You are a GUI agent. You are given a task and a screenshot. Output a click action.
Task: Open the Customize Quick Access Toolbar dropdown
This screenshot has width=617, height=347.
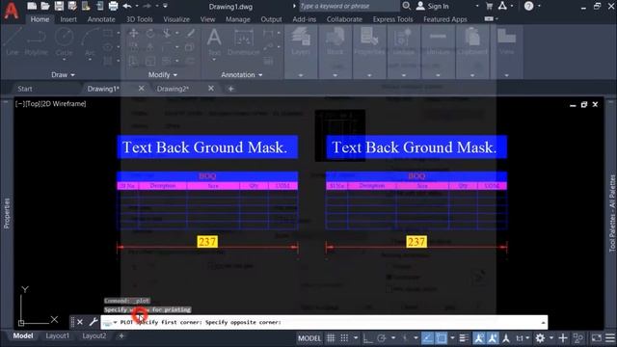tap(165, 6)
